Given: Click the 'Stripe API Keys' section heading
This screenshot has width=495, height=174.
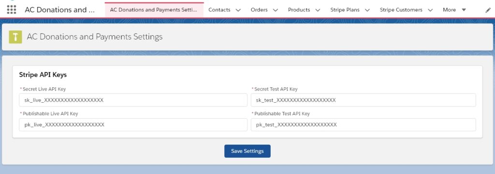Looking at the screenshot, I should pyautogui.click(x=43, y=75).
